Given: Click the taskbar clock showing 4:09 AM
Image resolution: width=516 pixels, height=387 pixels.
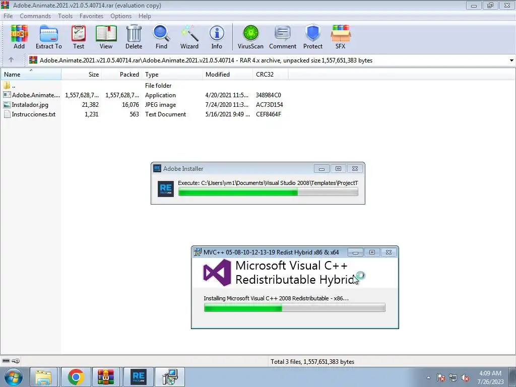Looking at the screenshot, I should (490, 377).
